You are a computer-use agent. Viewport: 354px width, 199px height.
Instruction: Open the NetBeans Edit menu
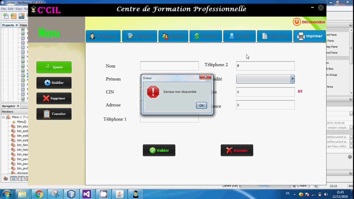[x=11, y=9]
